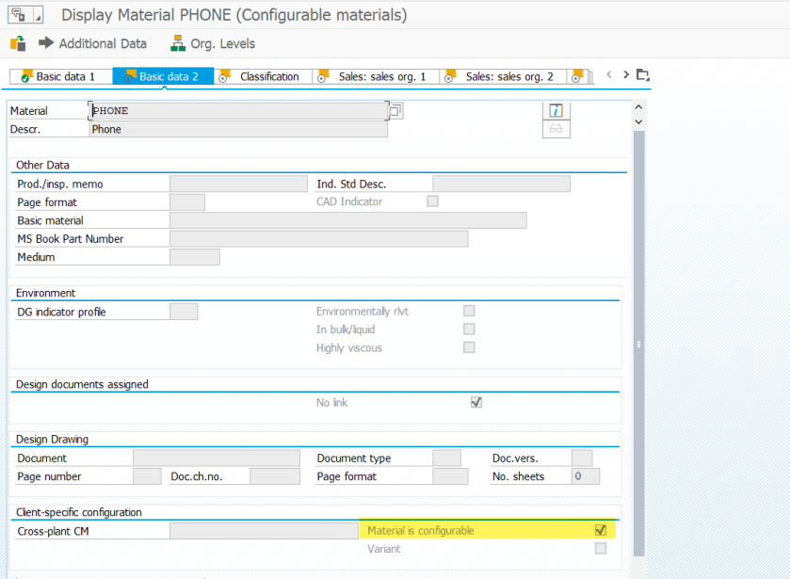This screenshot has height=579, width=790.
Task: Toggle the No link checkbox
Action: click(x=476, y=403)
